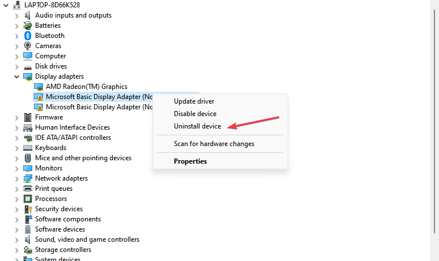Click the vertical scrollbar thumb
The height and width of the screenshot is (261, 439).
click(434, 122)
